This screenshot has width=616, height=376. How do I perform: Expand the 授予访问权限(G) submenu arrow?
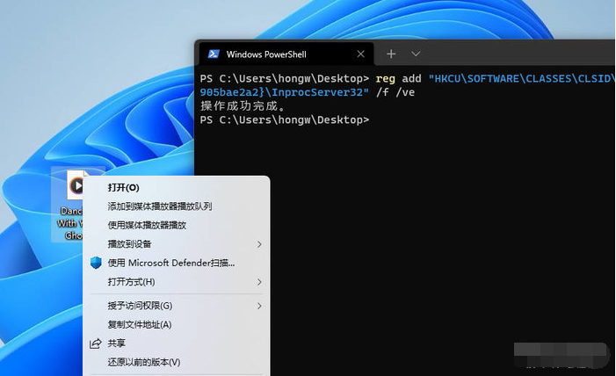click(x=259, y=306)
